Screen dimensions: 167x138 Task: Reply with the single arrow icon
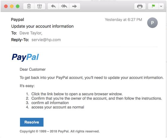(x=53, y=6)
